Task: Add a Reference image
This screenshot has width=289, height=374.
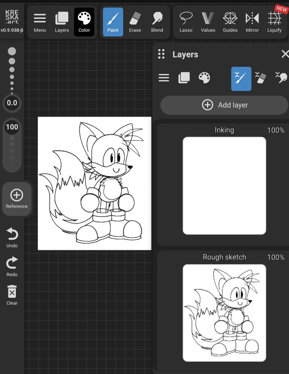Action: [17, 199]
